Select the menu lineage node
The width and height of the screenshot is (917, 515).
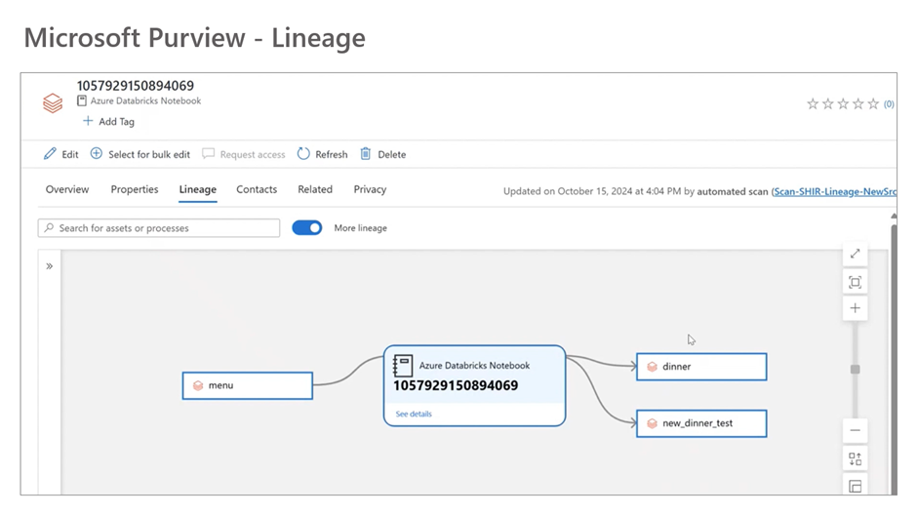click(x=248, y=386)
